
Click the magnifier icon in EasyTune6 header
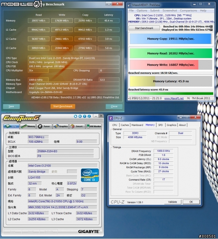pyautogui.click(x=80, y=116)
